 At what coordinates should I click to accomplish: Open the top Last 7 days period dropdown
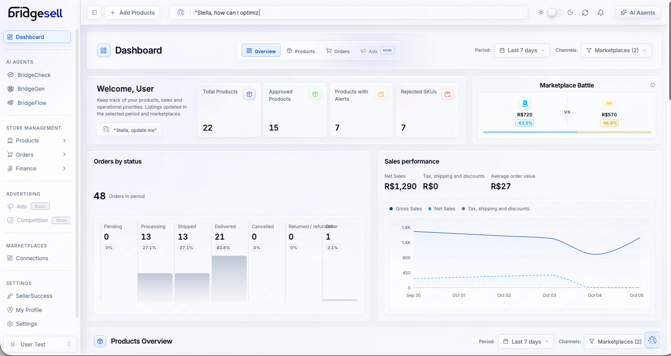(522, 50)
